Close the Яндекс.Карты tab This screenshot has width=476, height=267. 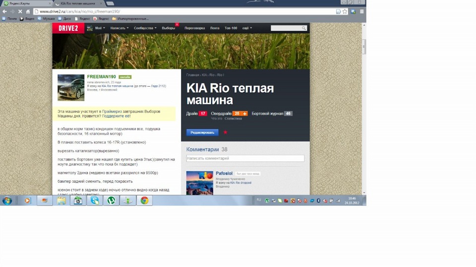(50, 3)
